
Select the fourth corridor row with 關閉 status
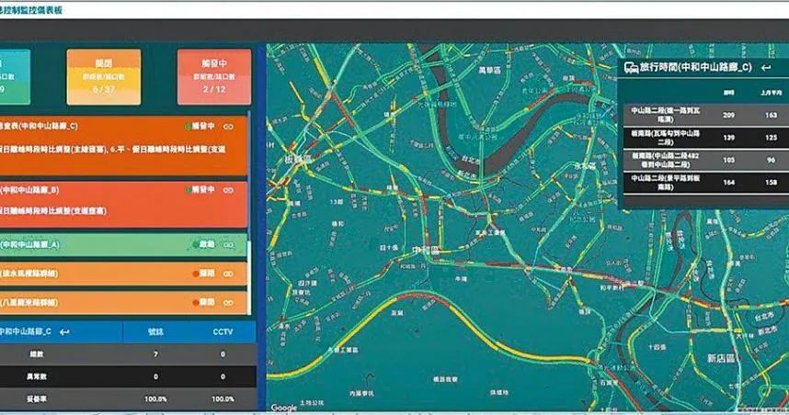123,274
